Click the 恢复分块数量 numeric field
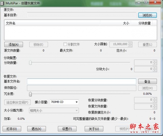This screenshot has height=136, width=163. (144, 100)
